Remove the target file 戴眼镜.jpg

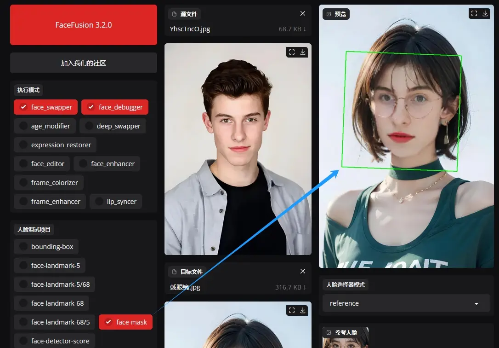click(x=302, y=272)
